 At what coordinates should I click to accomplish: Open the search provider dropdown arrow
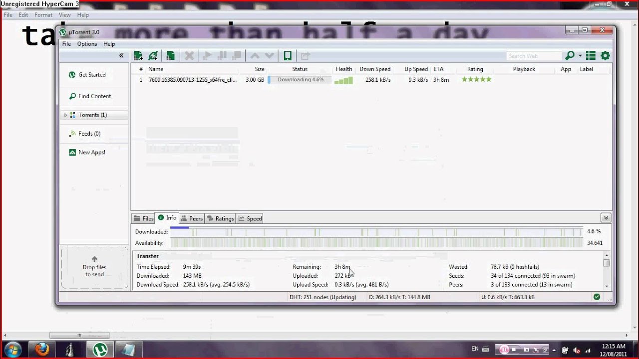[x=580, y=56]
